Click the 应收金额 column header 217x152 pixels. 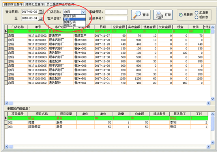click(119, 27)
